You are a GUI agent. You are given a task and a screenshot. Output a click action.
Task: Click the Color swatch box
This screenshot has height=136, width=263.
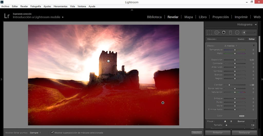tap(241, 116)
